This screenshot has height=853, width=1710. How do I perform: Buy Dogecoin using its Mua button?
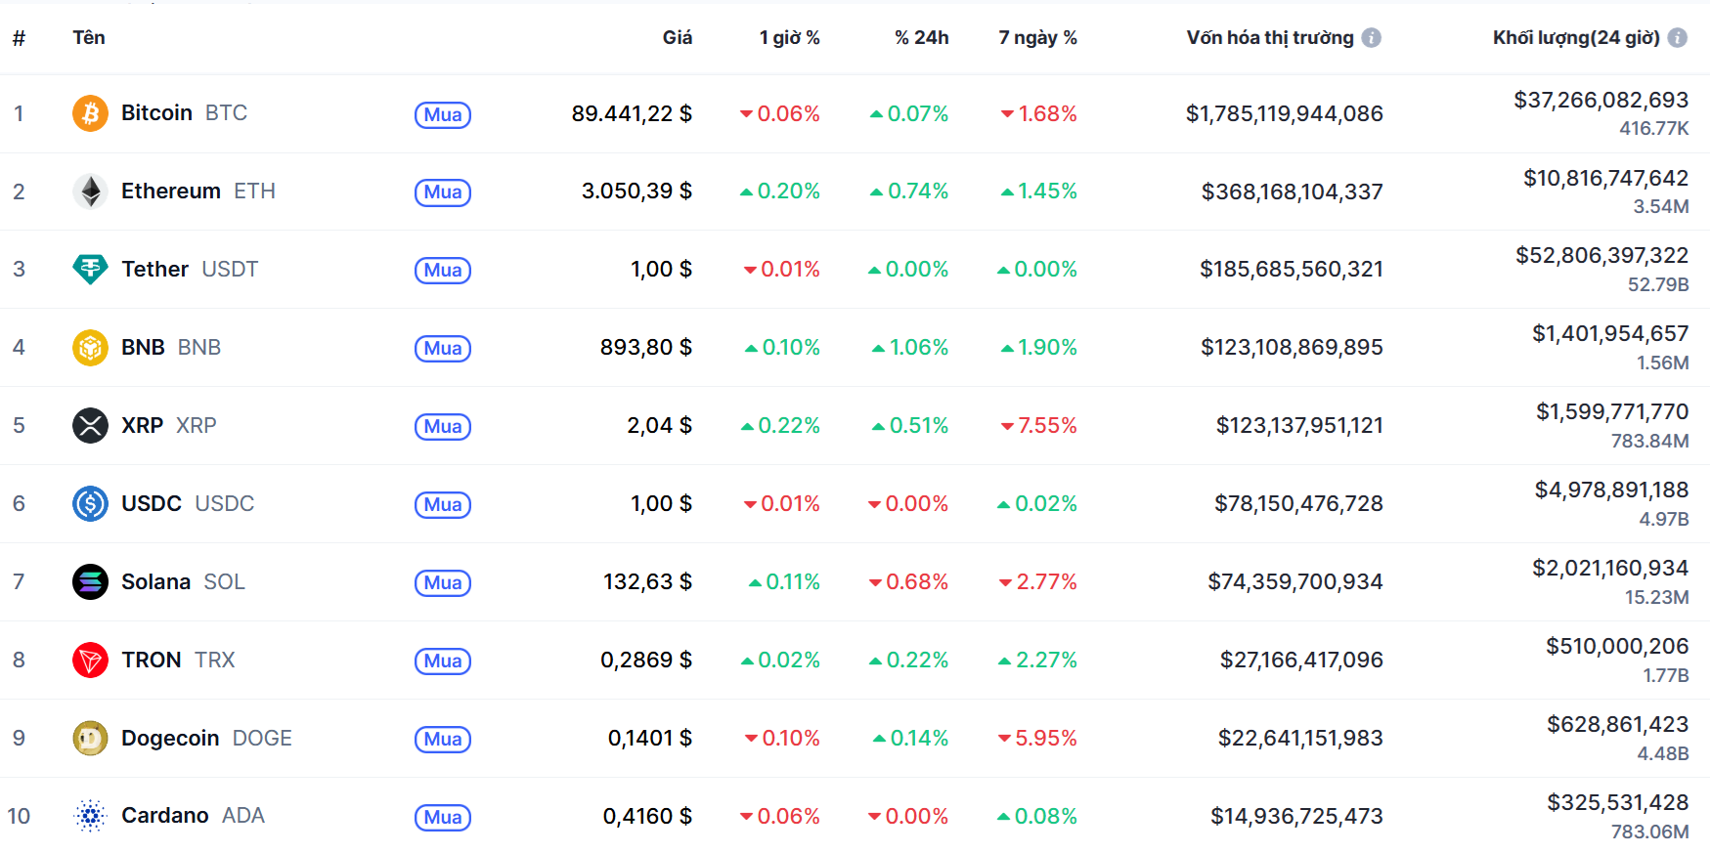443,740
